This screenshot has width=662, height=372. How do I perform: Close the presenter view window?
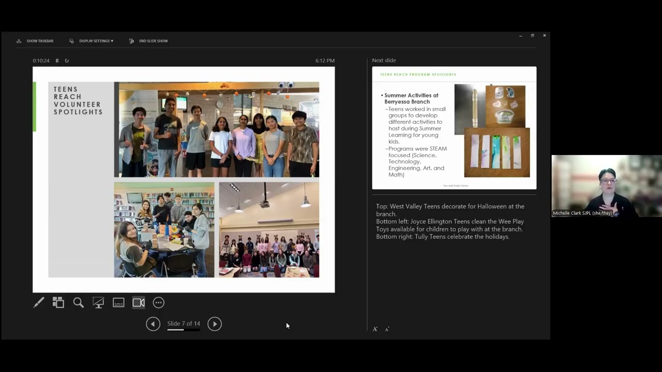tap(544, 36)
